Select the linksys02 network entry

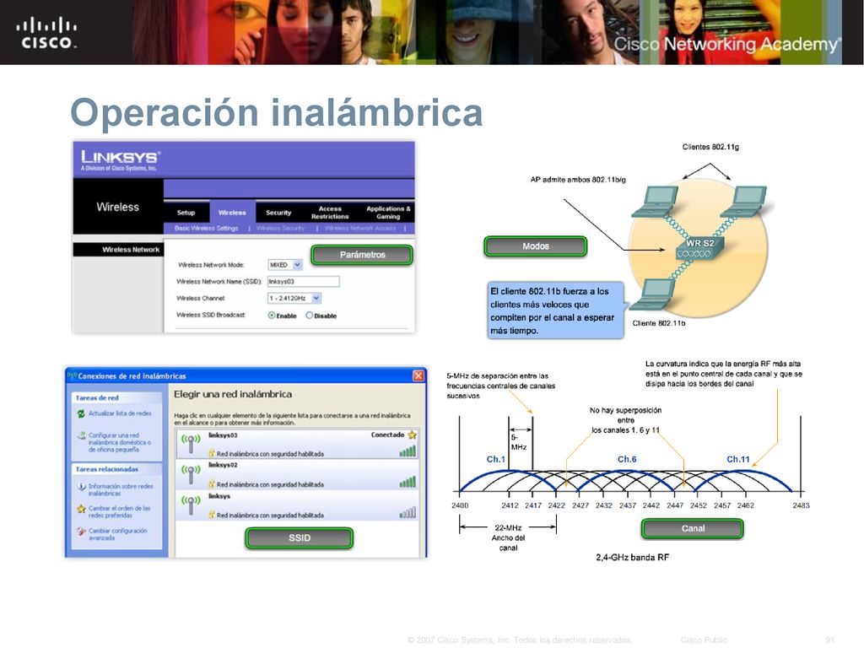click(x=298, y=474)
